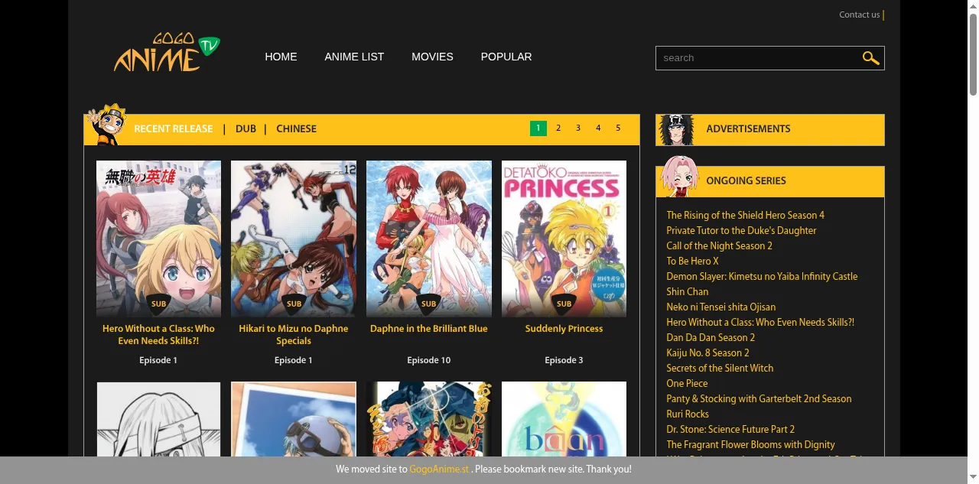Click the scrollbar down arrow
Image resolution: width=979 pixels, height=484 pixels.
[973, 479]
